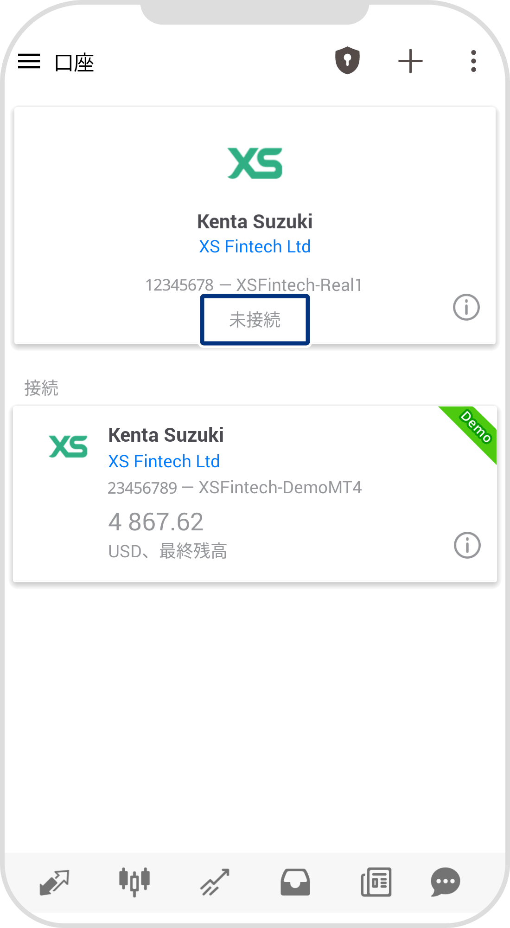The image size is (510, 928).
Task: Add a new account with the plus icon
Action: pos(410,60)
